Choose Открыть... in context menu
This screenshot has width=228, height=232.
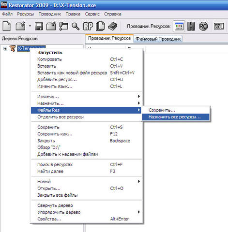point(87,188)
